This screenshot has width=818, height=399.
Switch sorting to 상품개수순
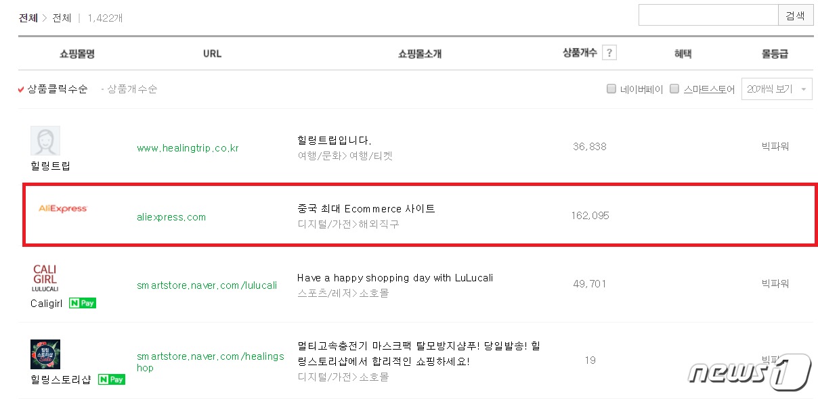click(131, 89)
